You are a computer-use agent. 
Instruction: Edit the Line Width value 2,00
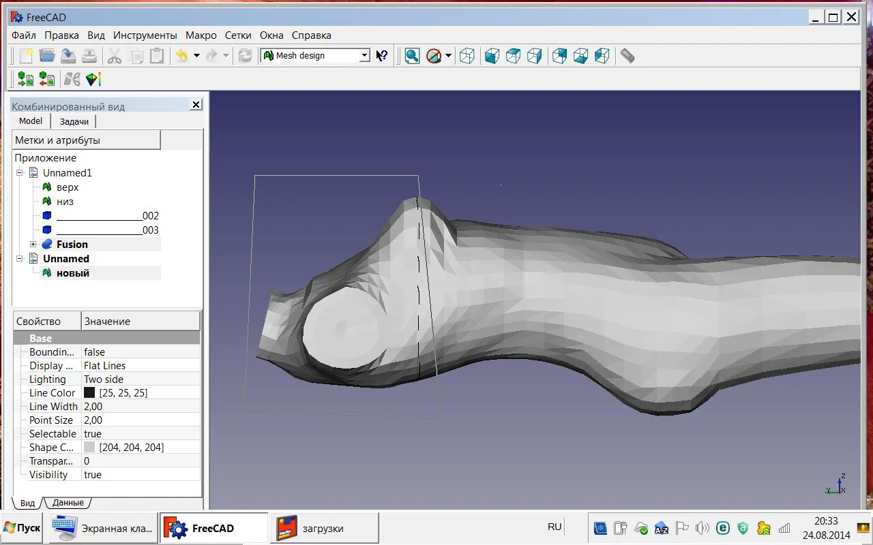(141, 407)
